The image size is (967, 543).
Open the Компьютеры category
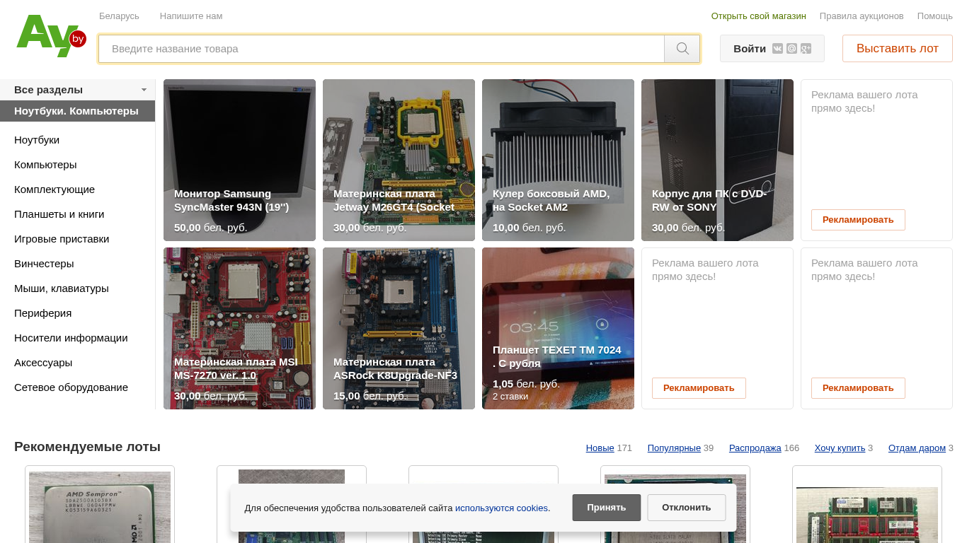45,165
